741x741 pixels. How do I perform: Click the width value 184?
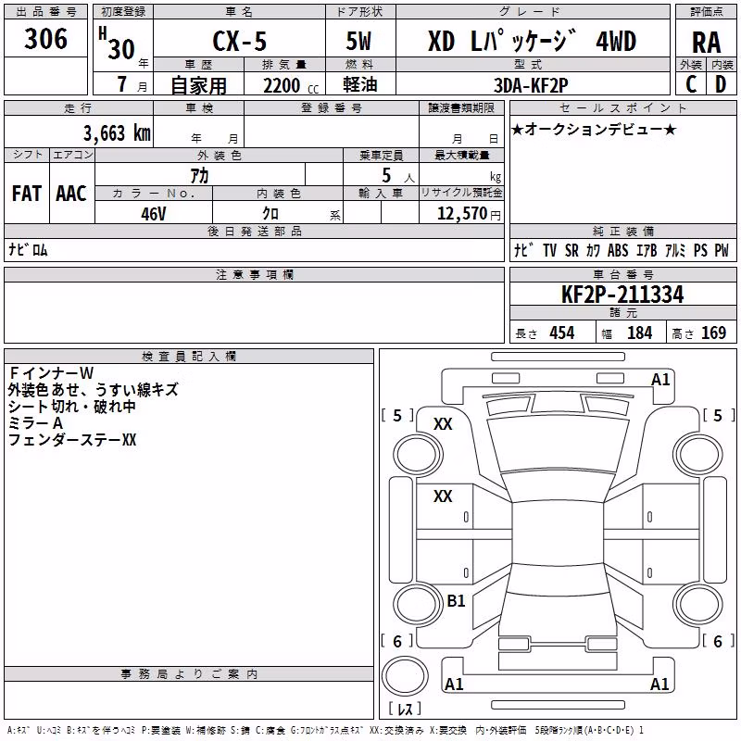point(639,333)
